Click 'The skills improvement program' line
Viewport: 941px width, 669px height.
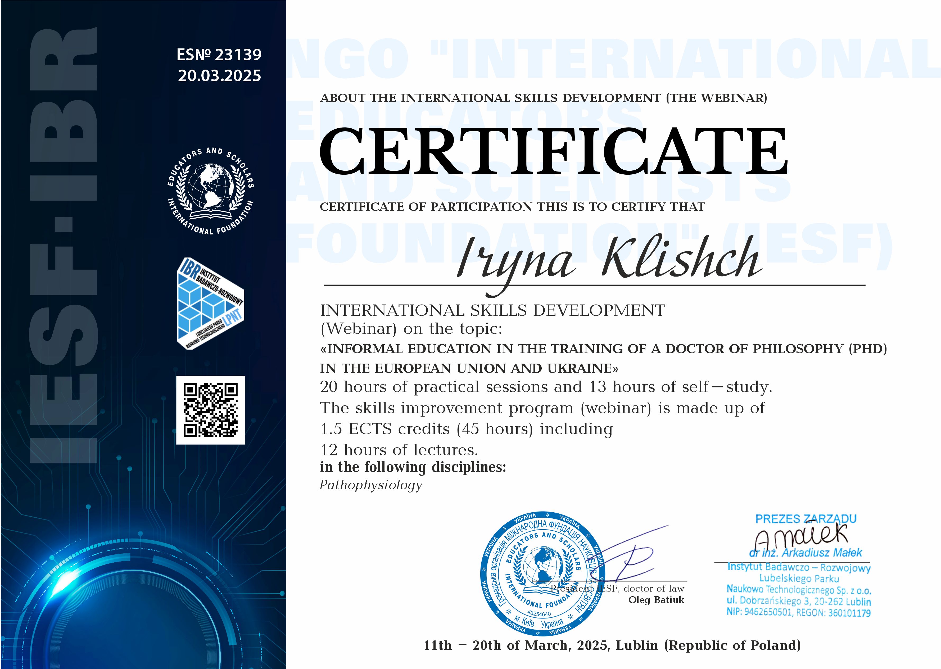(x=542, y=408)
